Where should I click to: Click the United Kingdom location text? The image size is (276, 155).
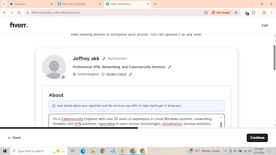click(88, 74)
